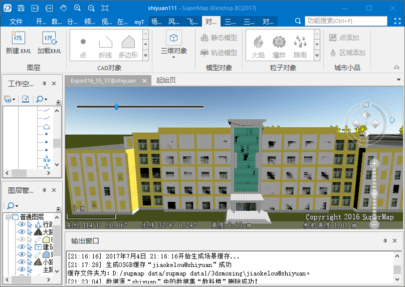
Task: Toggle visibility of the 主路 layer
Action: click(22, 269)
